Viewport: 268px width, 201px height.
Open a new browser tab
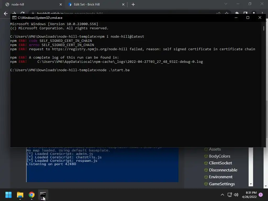tap(133, 4)
